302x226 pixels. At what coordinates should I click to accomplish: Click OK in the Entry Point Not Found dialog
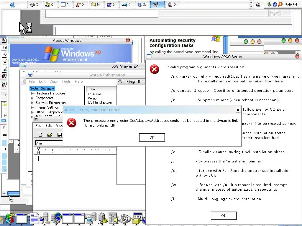pyautogui.click(x=152, y=137)
